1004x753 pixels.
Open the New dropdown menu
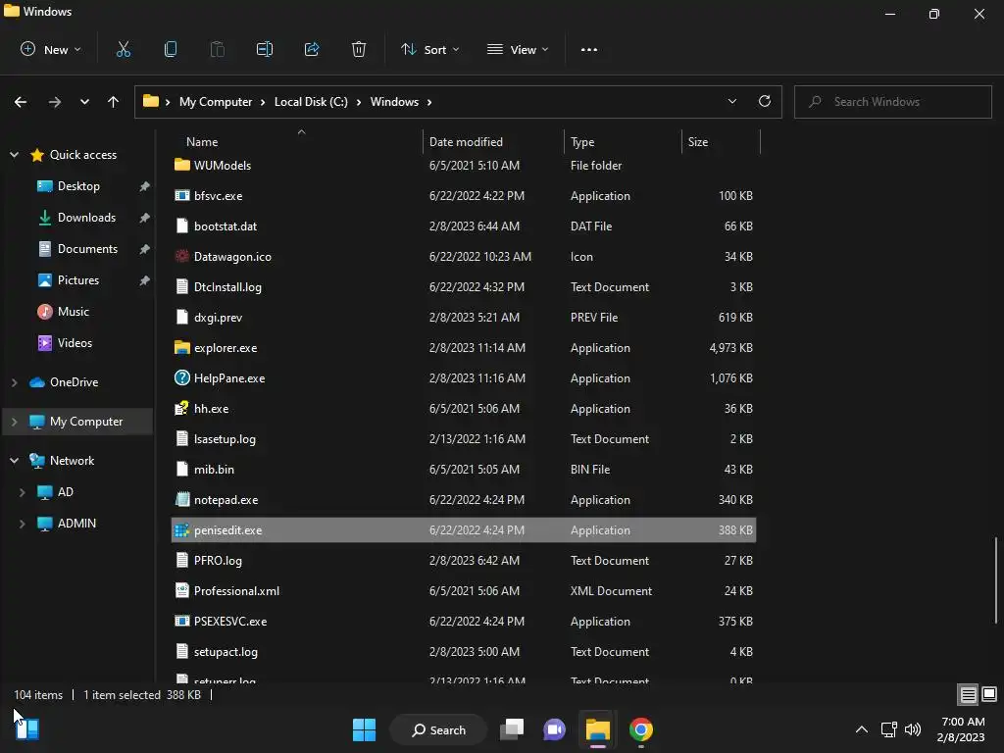pyautogui.click(x=51, y=49)
